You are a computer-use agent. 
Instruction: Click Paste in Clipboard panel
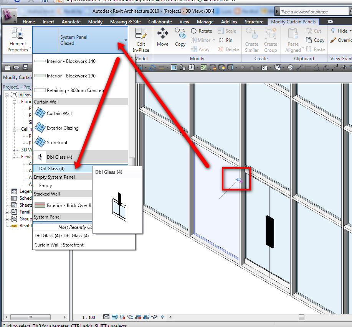316,49
